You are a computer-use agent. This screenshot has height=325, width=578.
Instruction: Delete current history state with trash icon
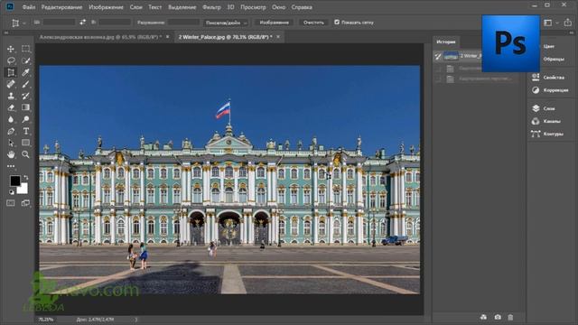pyautogui.click(x=510, y=317)
